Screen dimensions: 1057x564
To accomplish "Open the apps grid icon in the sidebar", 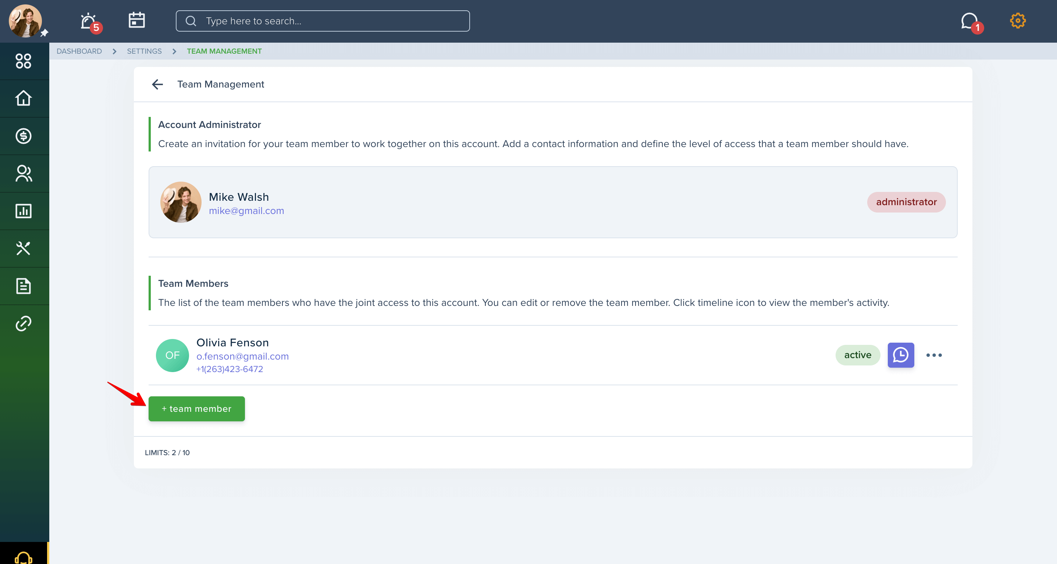I will pos(24,61).
